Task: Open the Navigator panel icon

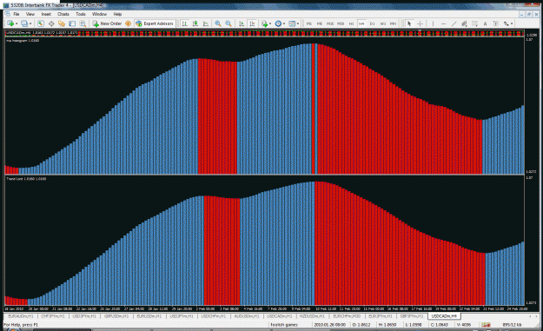Action: (62, 23)
